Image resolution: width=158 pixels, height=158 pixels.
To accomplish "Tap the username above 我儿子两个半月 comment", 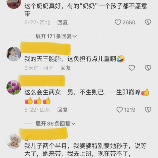I will [x=43, y=134].
